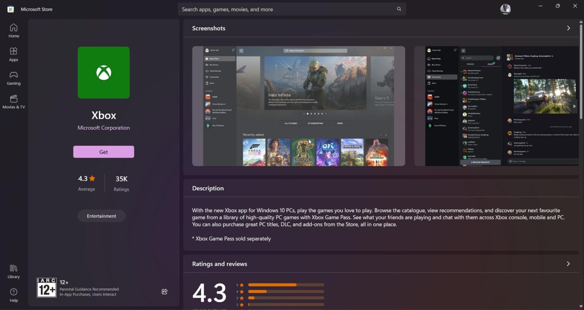The height and width of the screenshot is (310, 584).
Task: Select the 5-star rating bar
Action: click(285, 285)
